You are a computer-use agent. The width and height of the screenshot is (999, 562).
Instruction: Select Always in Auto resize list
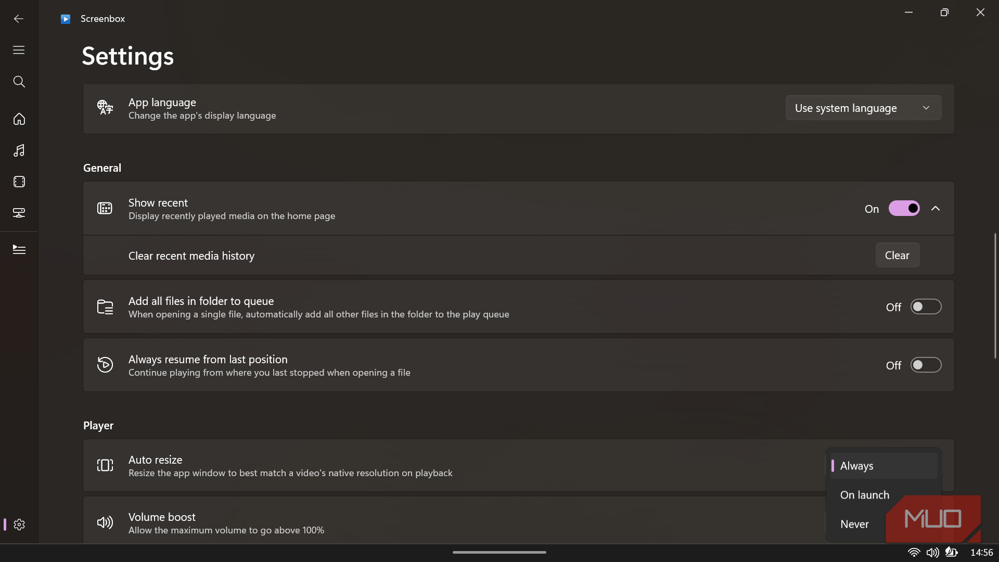coord(883,466)
